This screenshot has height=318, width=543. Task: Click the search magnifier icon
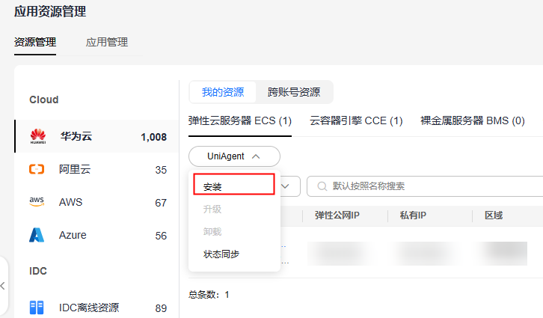(322, 186)
